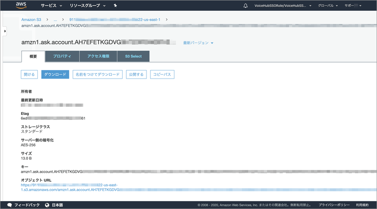The width and height of the screenshot is (377, 209).
Task: Open the us-east-1 bucket breadcrumb
Action: click(x=115, y=20)
